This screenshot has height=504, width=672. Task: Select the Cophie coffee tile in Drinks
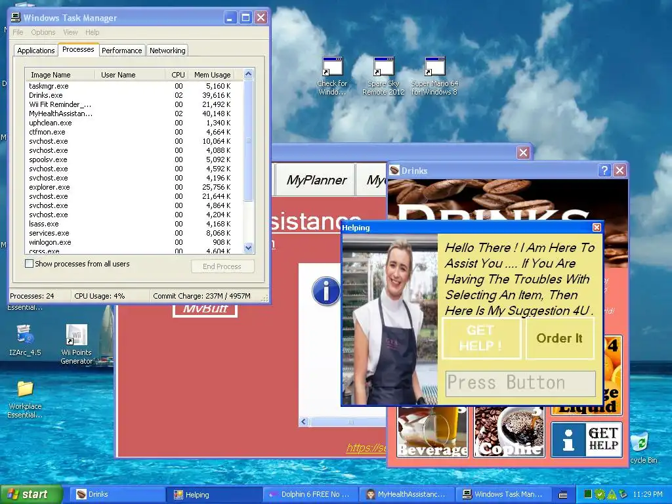coord(509,432)
